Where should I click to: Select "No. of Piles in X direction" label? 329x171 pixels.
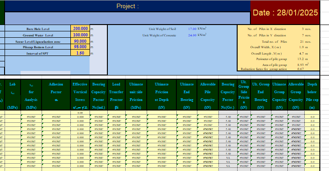[266, 29]
